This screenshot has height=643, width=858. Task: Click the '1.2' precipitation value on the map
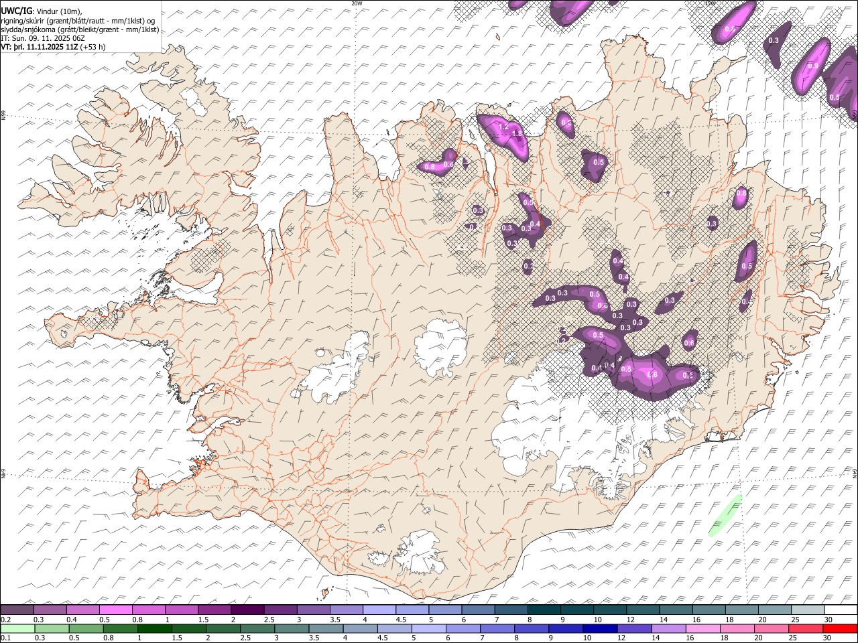click(x=504, y=126)
